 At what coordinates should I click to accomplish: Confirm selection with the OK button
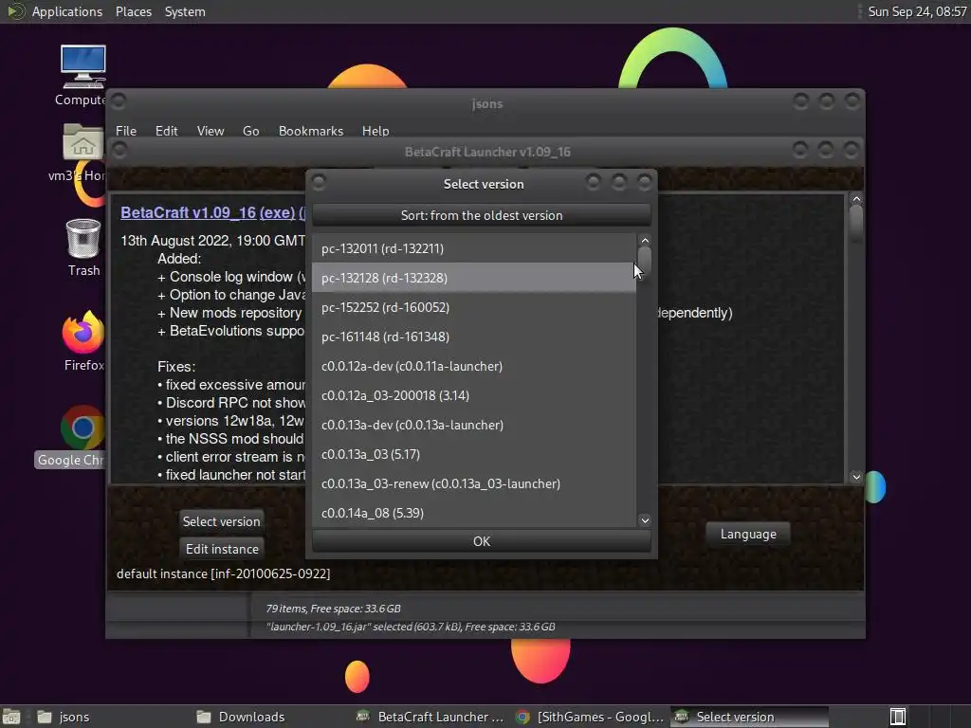pos(481,541)
